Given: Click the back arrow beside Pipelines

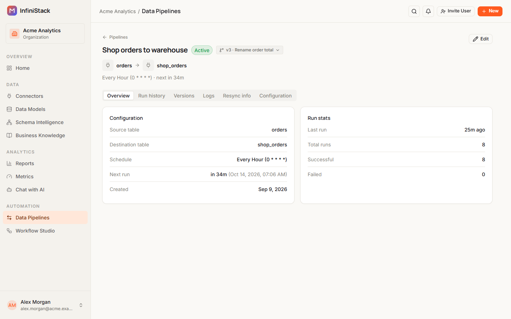Looking at the screenshot, I should click(105, 37).
